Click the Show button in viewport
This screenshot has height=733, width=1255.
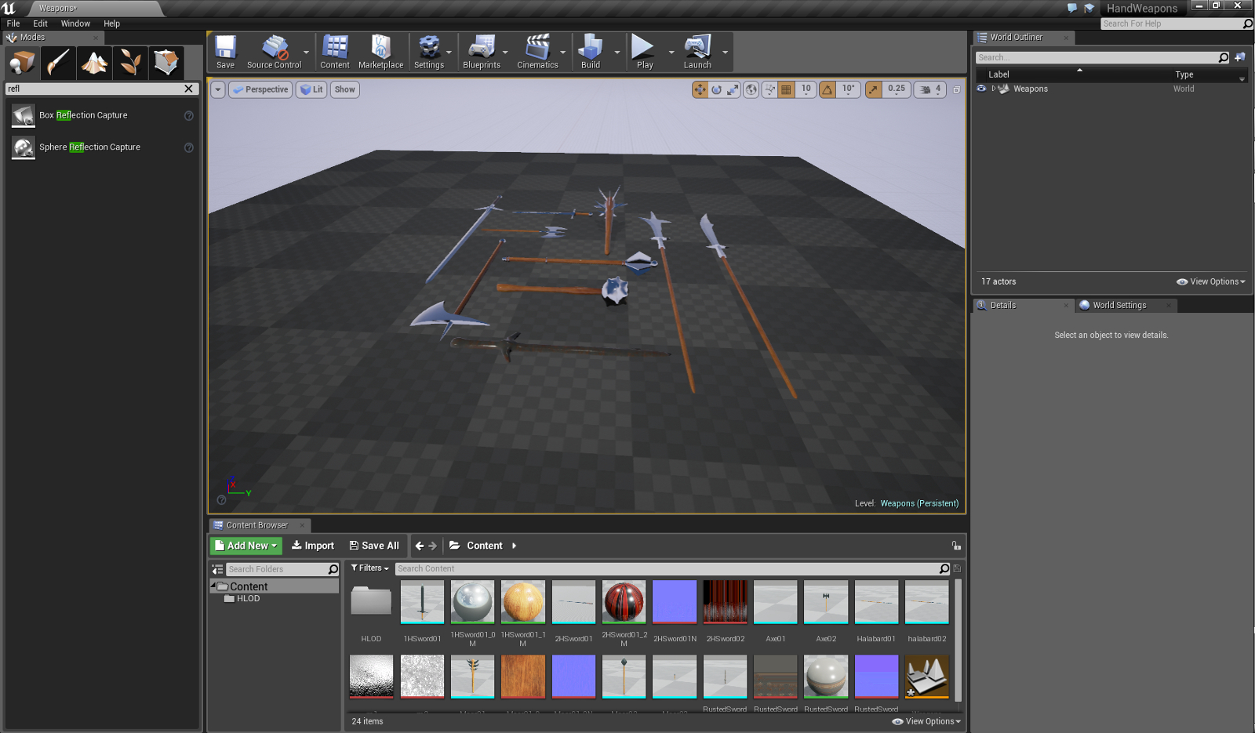click(x=344, y=89)
